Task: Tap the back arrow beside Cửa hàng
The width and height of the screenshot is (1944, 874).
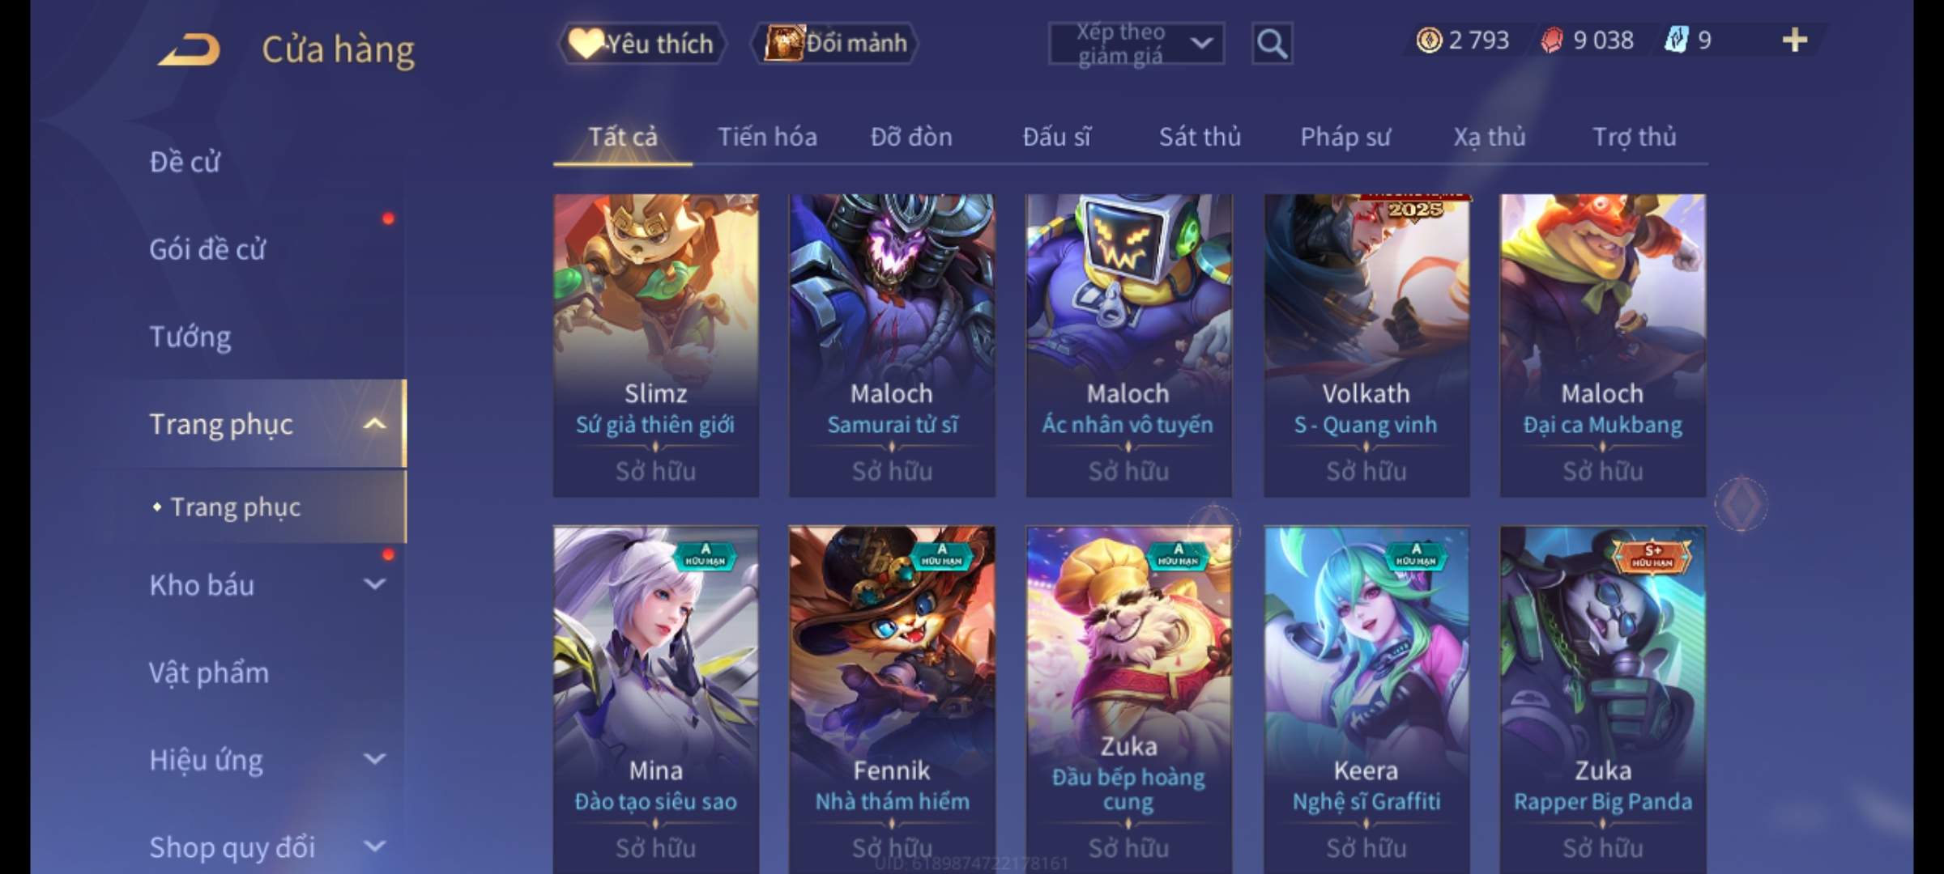Action: (189, 49)
